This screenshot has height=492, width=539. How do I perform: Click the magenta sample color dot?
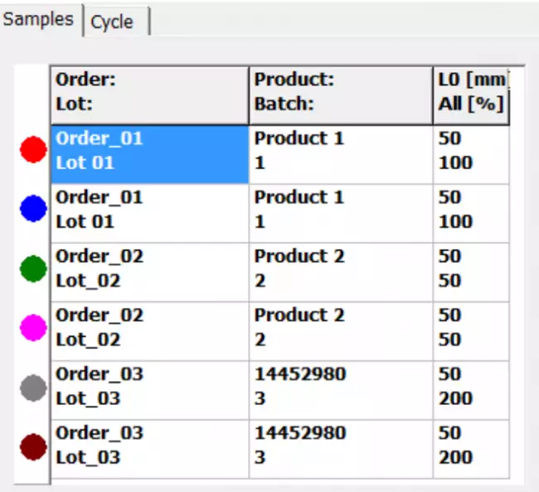(x=33, y=327)
